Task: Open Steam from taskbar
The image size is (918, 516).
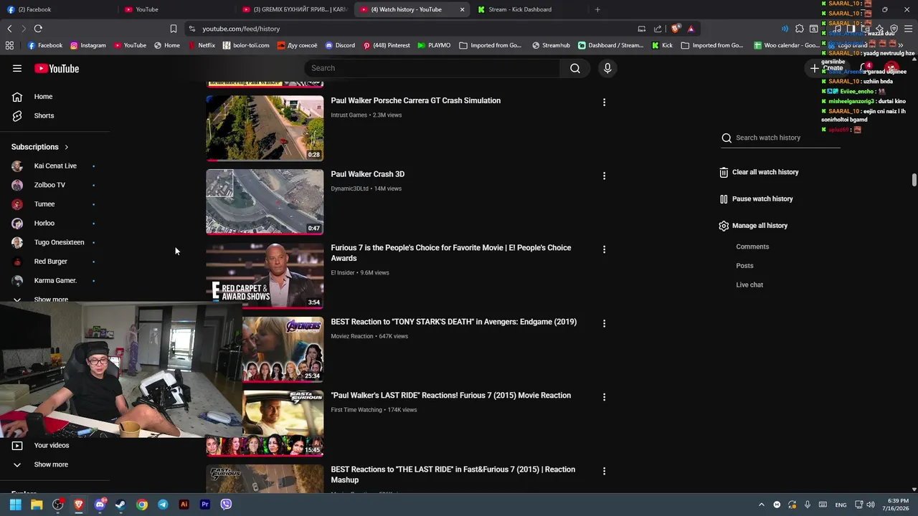Action: [x=120, y=505]
